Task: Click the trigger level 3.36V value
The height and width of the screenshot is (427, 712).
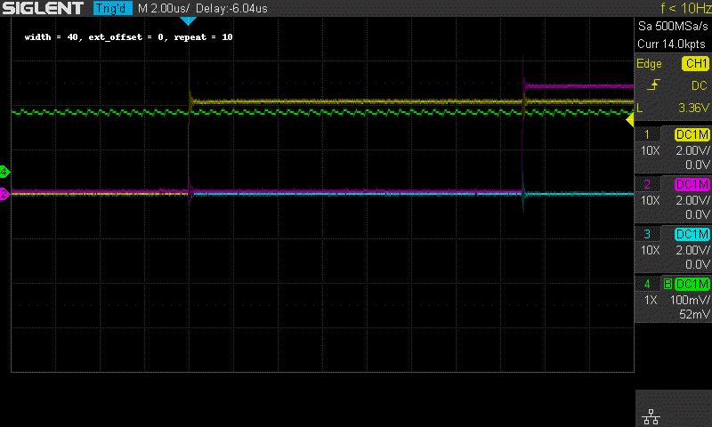Action: click(x=693, y=108)
